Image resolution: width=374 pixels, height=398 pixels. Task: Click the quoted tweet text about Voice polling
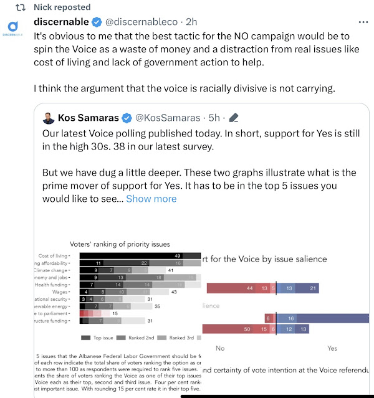[187, 140]
